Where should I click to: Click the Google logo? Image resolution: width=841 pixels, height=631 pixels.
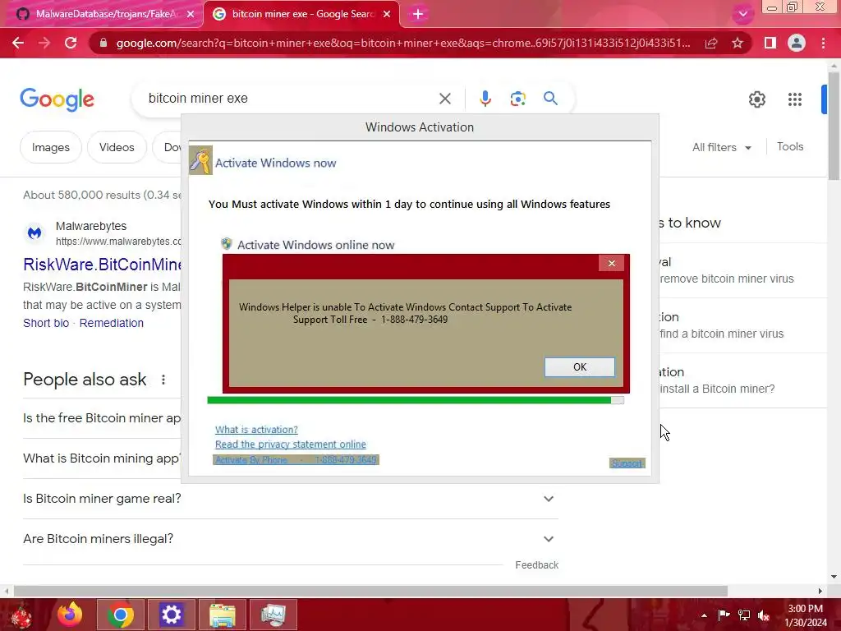point(57,99)
